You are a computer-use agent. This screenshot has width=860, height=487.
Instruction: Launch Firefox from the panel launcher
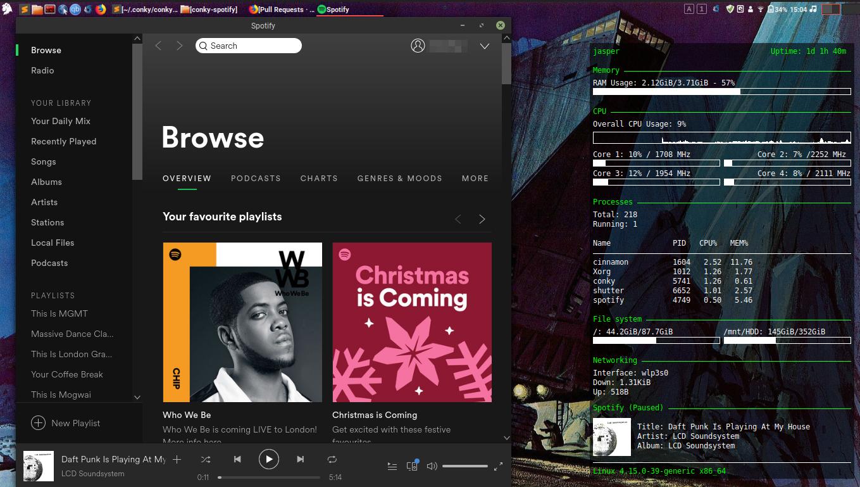tap(100, 9)
